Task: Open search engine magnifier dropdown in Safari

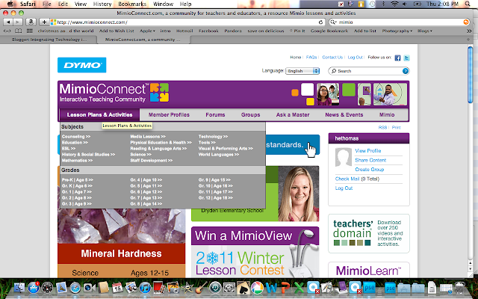Action: pos(334,22)
